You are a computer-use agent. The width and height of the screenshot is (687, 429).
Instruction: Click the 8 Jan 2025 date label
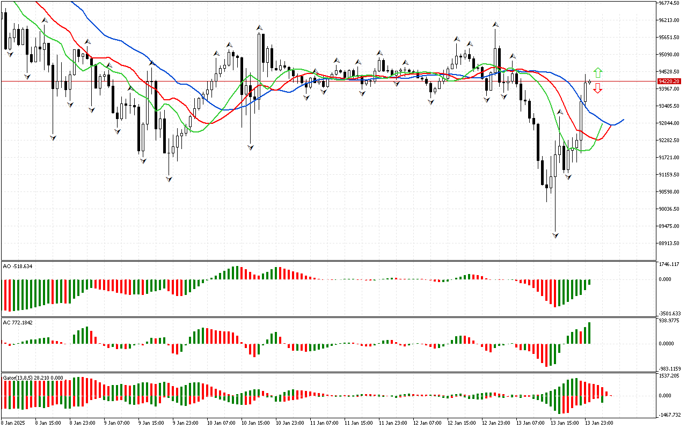coord(14,423)
